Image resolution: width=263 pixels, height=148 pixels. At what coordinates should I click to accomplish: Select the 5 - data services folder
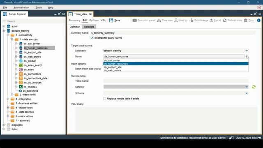tap(22, 112)
